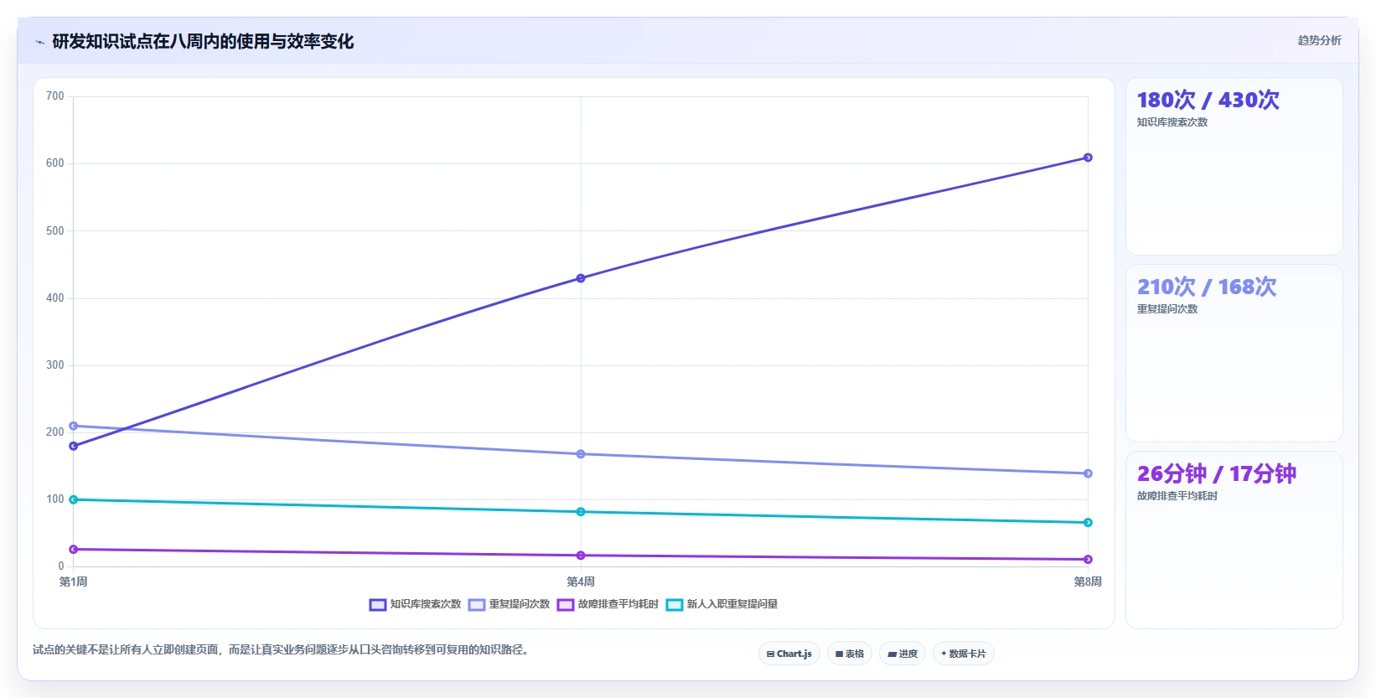Screen dimensions: 1376x698
Task: Click the teal data point at 第1周
Action: pos(74,499)
